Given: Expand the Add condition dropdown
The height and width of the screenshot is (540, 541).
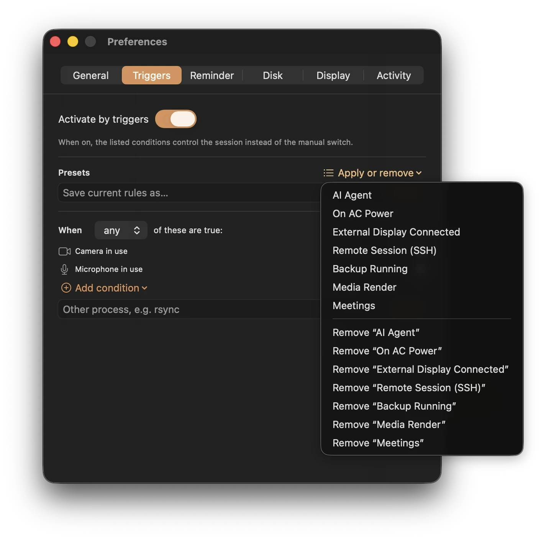Looking at the screenshot, I should pyautogui.click(x=104, y=288).
